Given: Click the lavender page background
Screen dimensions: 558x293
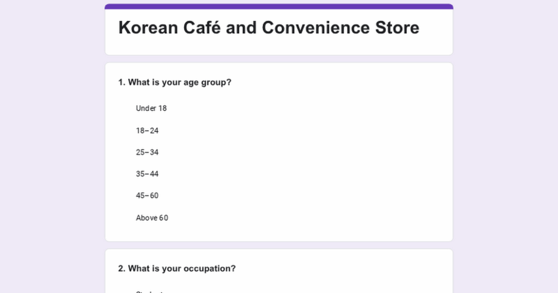Looking at the screenshot, I should click(43, 143).
